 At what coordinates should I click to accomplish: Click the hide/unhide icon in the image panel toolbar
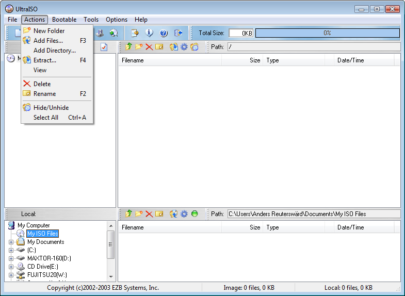194,47
